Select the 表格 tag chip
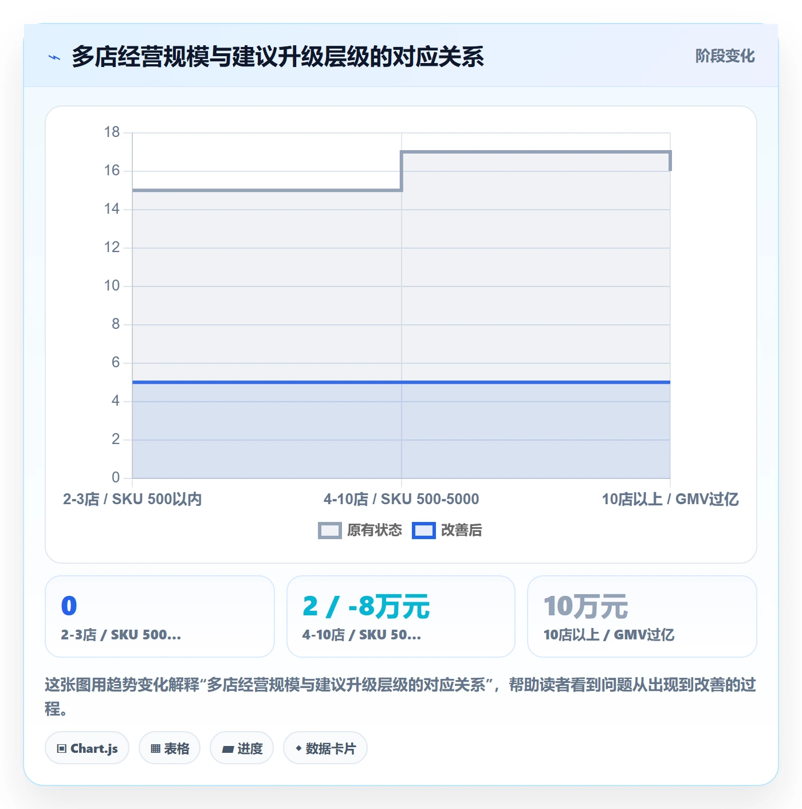Viewport: 802px width, 809px height. tap(170, 748)
